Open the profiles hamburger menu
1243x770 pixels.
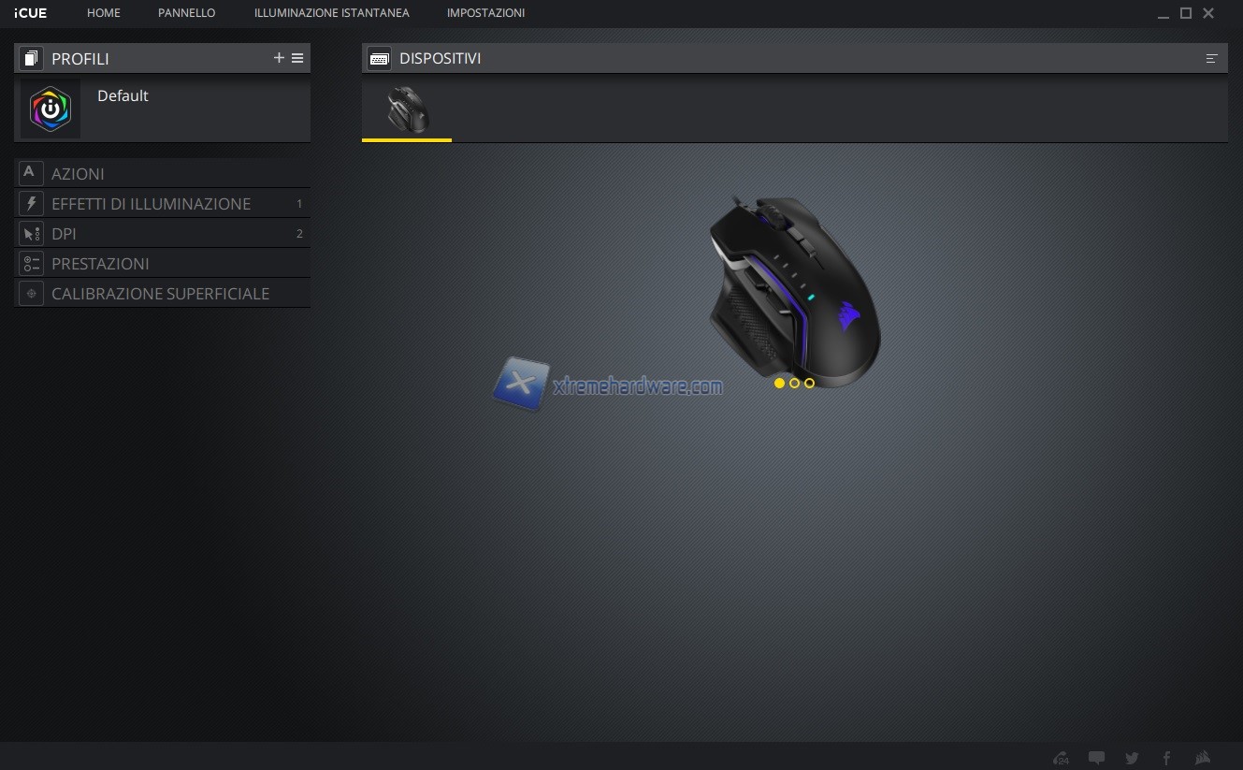tap(297, 58)
